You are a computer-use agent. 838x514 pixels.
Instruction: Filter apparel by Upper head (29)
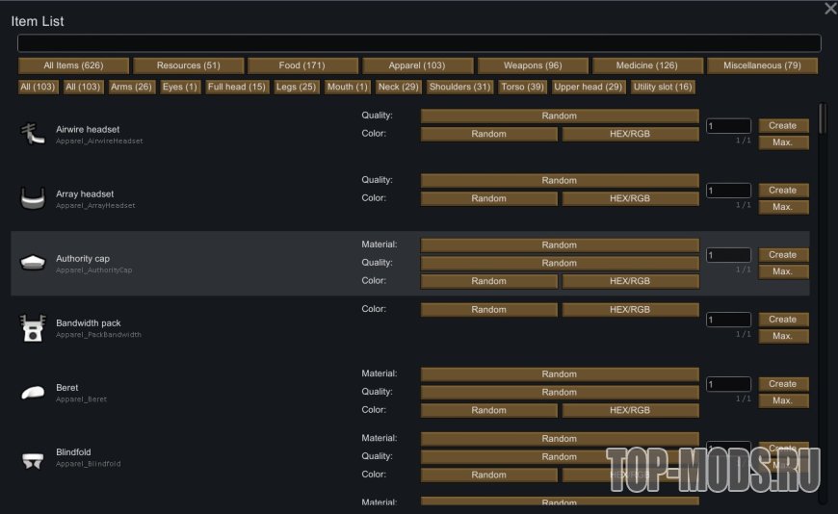pos(589,87)
